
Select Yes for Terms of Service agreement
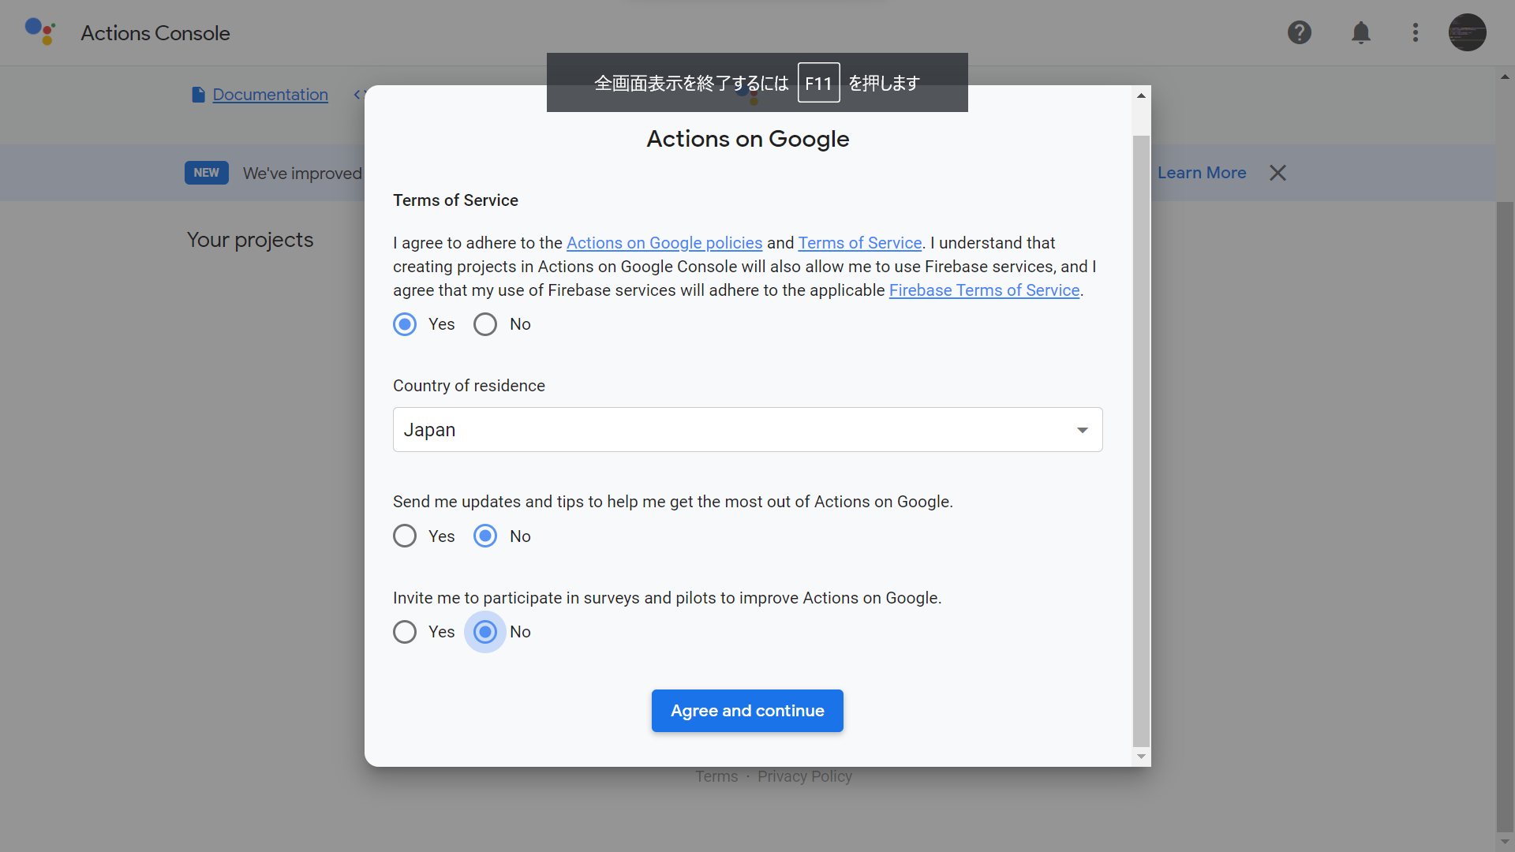click(x=405, y=324)
